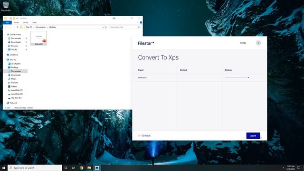Click the Convert To Xps heading
The height and width of the screenshot is (171, 304).
point(158,57)
